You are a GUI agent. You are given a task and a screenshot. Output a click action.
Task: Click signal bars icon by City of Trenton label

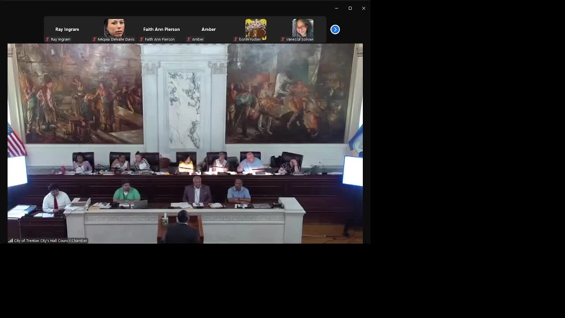pos(11,241)
